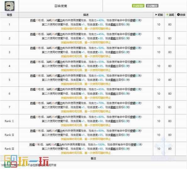
Task: Click the yellow note line in level 1 row
Action: (86, 29)
